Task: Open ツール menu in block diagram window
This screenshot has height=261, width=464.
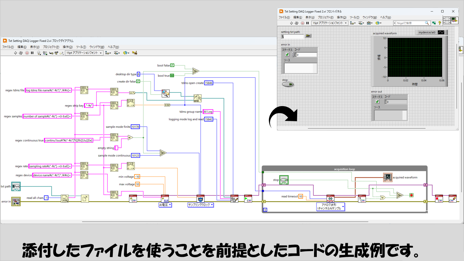Action: point(81,47)
